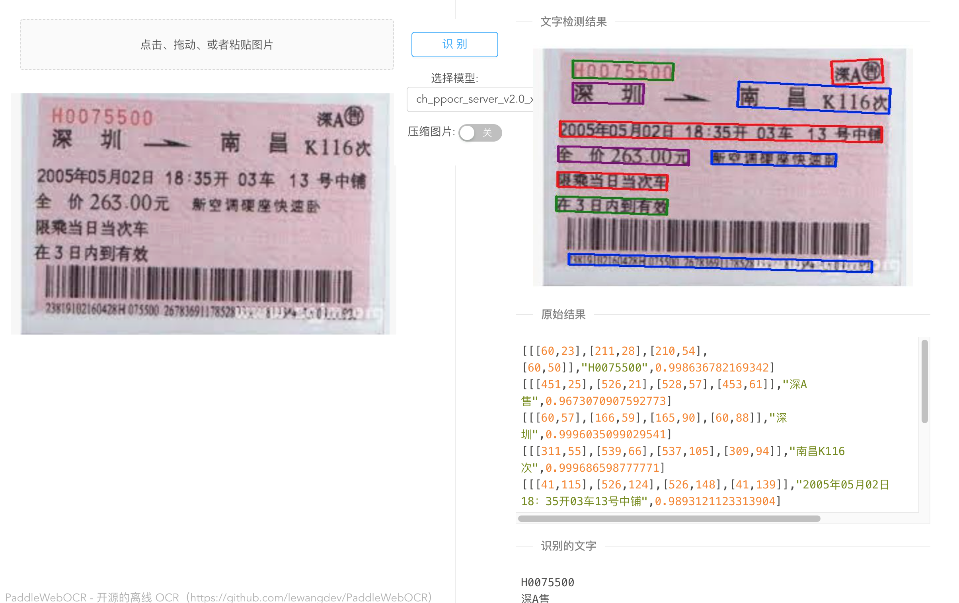Click the 识别 recognize button
The width and height of the screenshot is (959, 603).
click(454, 44)
